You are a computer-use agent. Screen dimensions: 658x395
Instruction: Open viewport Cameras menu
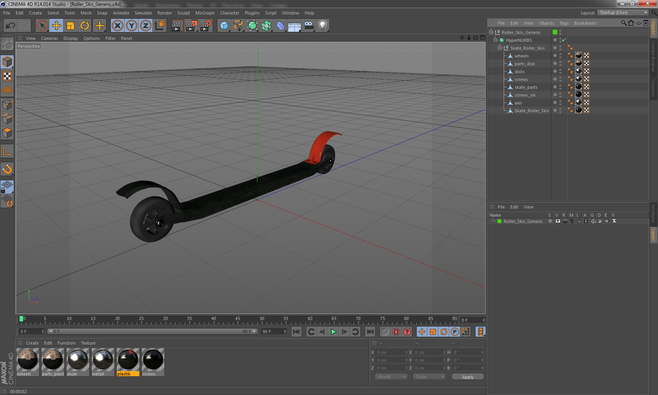click(x=49, y=38)
